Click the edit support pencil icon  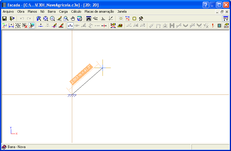[x=61, y=26]
